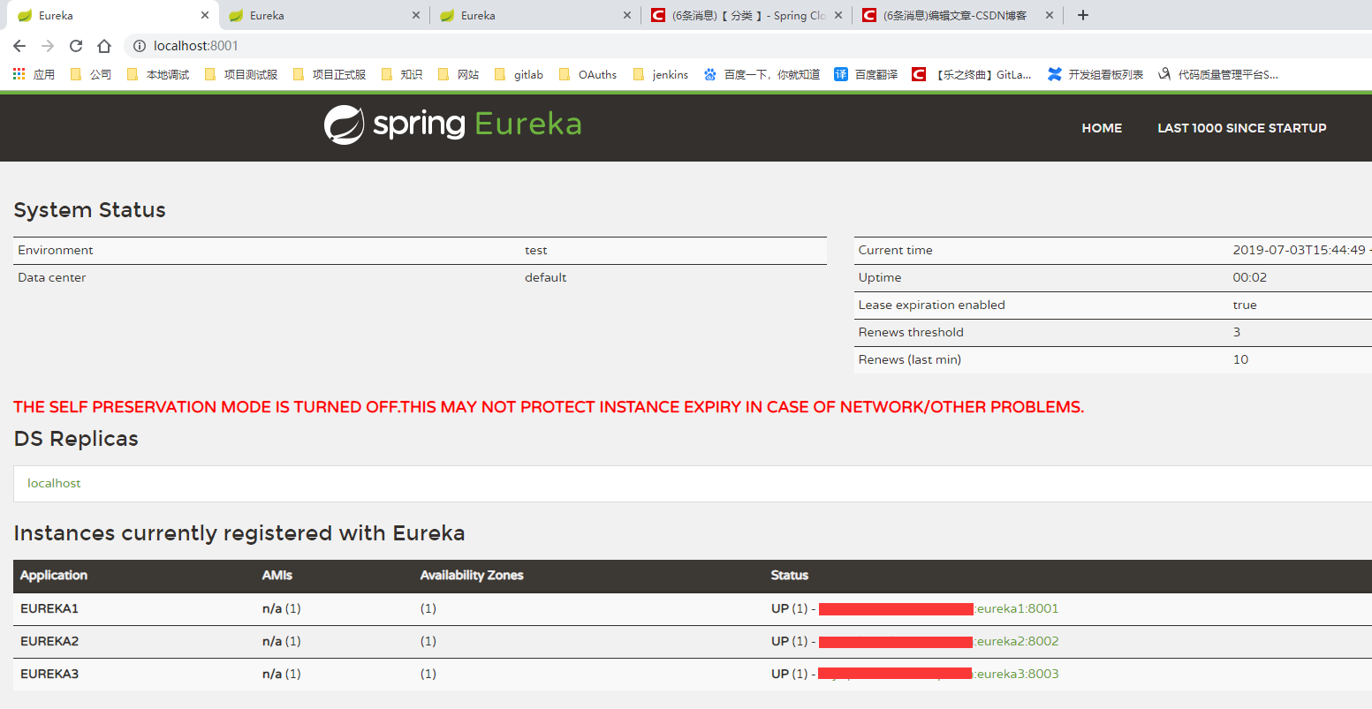Close the Spring Cloud 分类 CSDN tab
Screen dimensions: 1372x709
[x=838, y=15]
